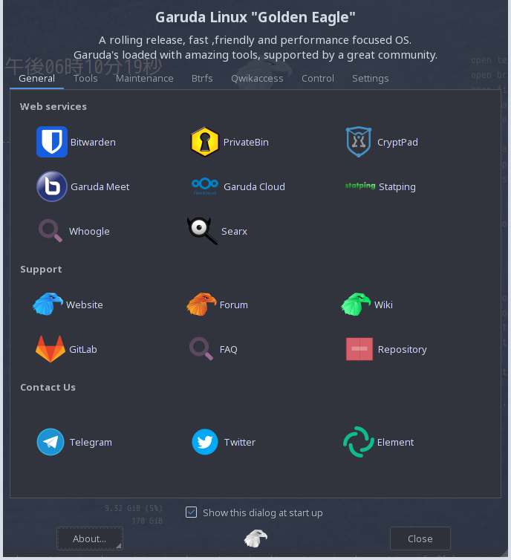Click the "Support" section heading
The width and height of the screenshot is (511, 560).
[41, 270]
